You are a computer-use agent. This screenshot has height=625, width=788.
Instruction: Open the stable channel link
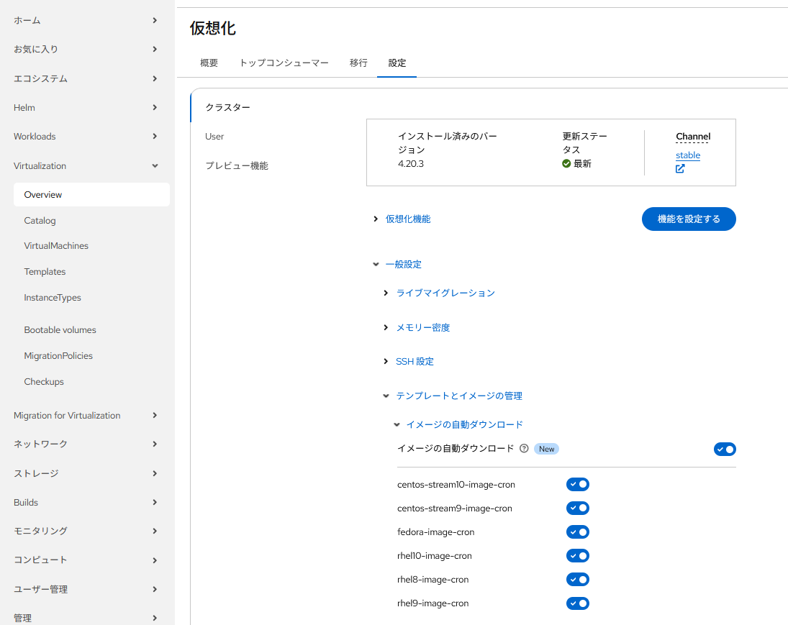(687, 155)
